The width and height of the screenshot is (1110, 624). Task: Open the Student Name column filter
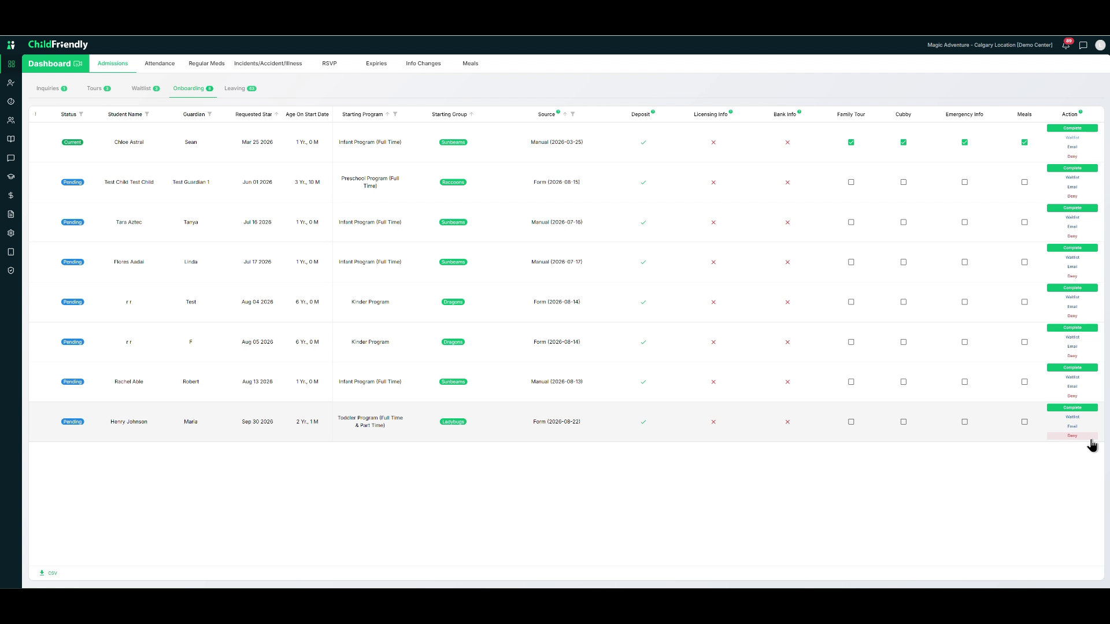click(x=147, y=114)
